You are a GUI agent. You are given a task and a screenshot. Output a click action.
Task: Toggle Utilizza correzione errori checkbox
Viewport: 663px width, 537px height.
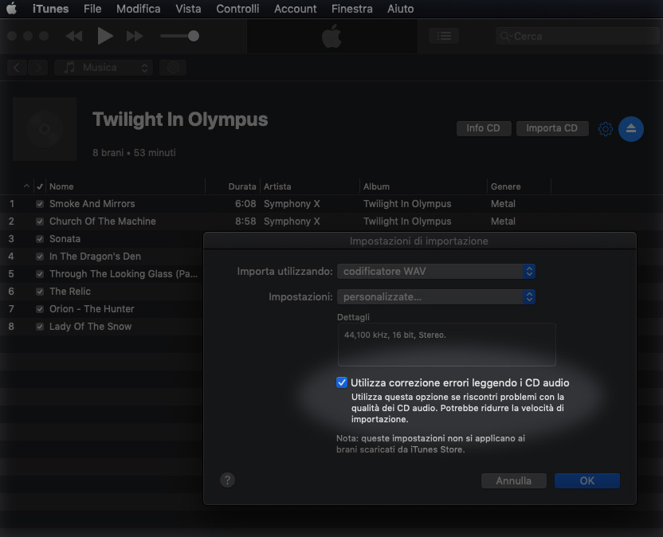tap(342, 382)
